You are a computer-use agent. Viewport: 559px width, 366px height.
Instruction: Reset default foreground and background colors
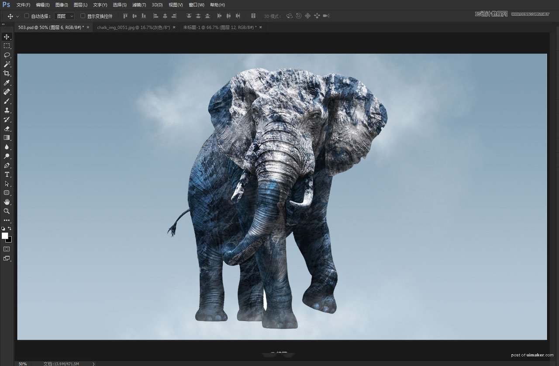point(3,228)
